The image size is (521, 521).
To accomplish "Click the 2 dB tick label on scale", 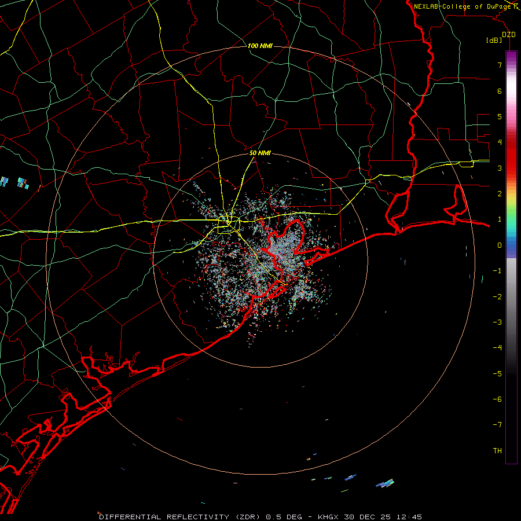I will point(500,194).
